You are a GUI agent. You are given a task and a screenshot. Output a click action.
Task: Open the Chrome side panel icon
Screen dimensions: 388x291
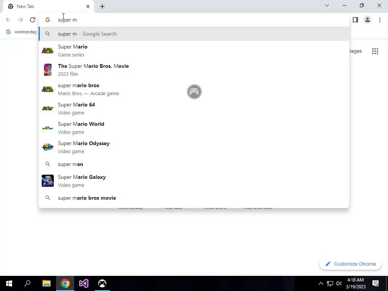355,20
